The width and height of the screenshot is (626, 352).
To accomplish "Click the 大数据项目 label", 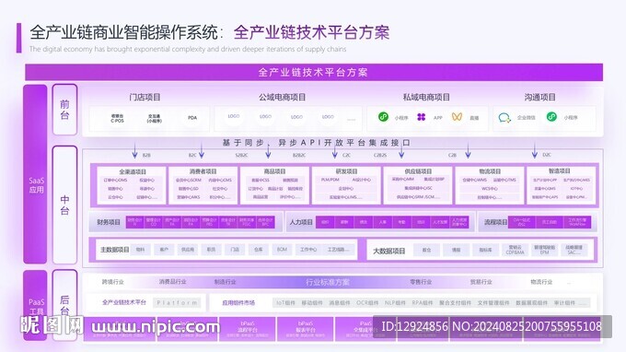I will point(388,251).
